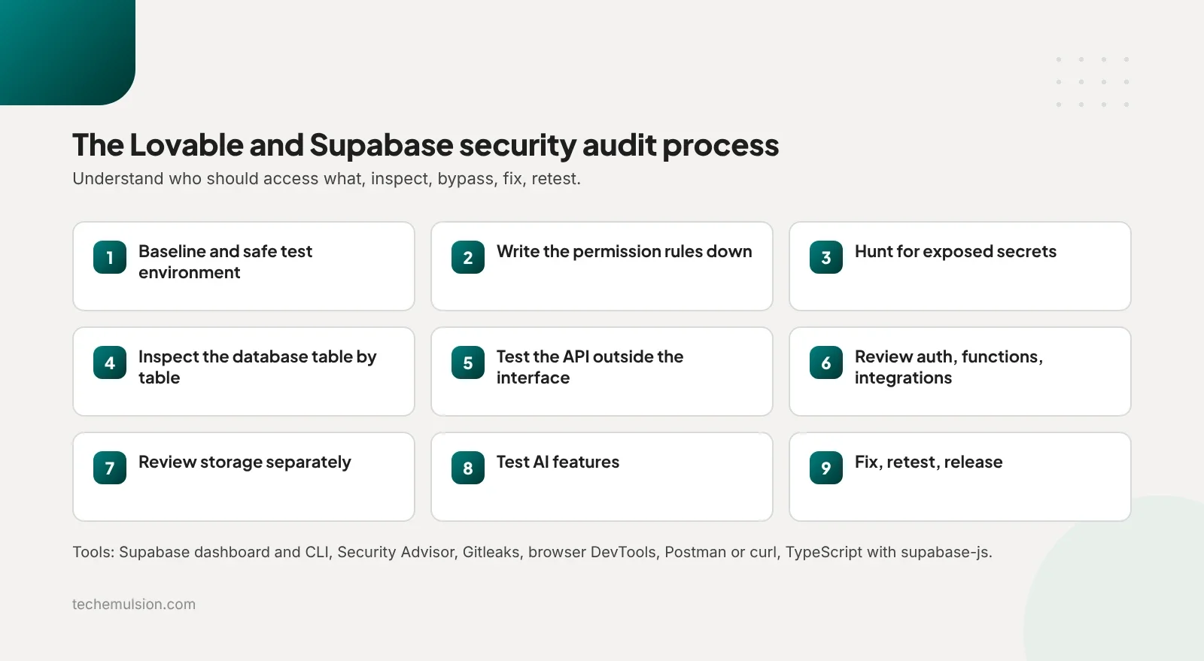Select 'Test AI features' text
Viewport: 1204px width, 661px height.
(558, 462)
